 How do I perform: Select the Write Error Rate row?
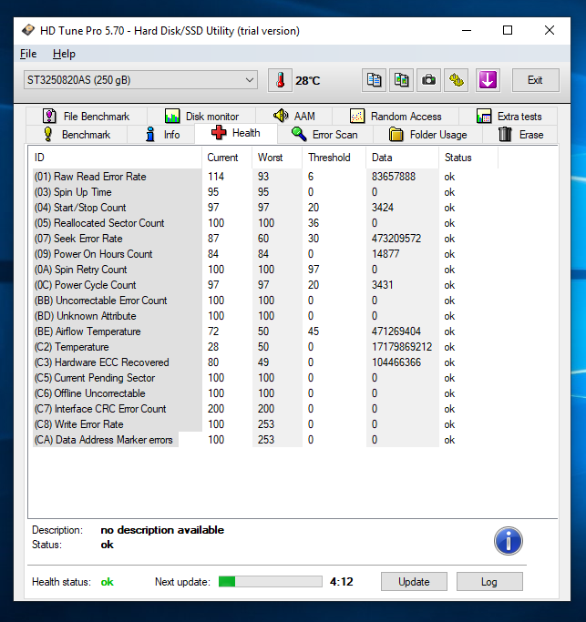click(x=265, y=424)
